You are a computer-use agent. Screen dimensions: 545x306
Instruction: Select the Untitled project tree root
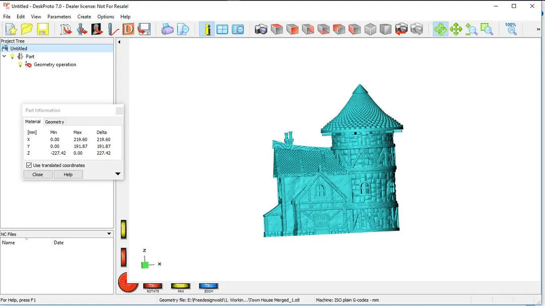pyautogui.click(x=19, y=48)
